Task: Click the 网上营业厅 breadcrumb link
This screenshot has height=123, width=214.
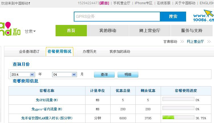Action: coord(195,42)
